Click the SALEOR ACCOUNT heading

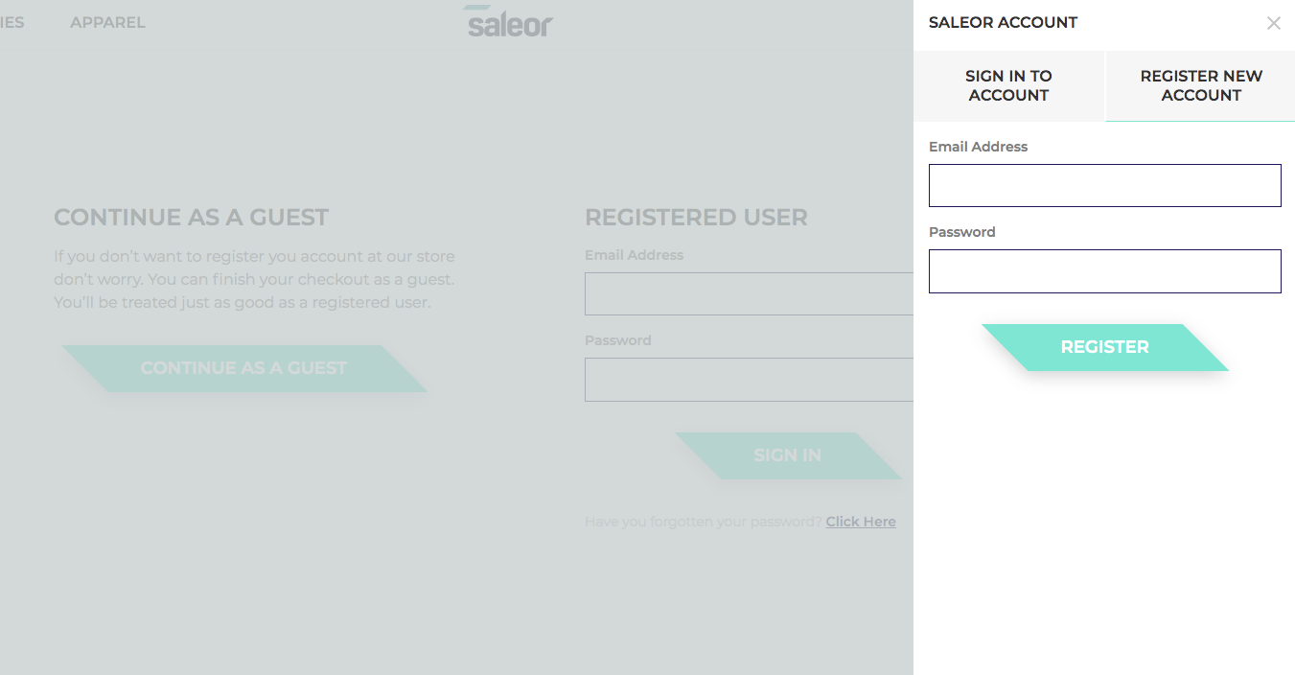1003,22
